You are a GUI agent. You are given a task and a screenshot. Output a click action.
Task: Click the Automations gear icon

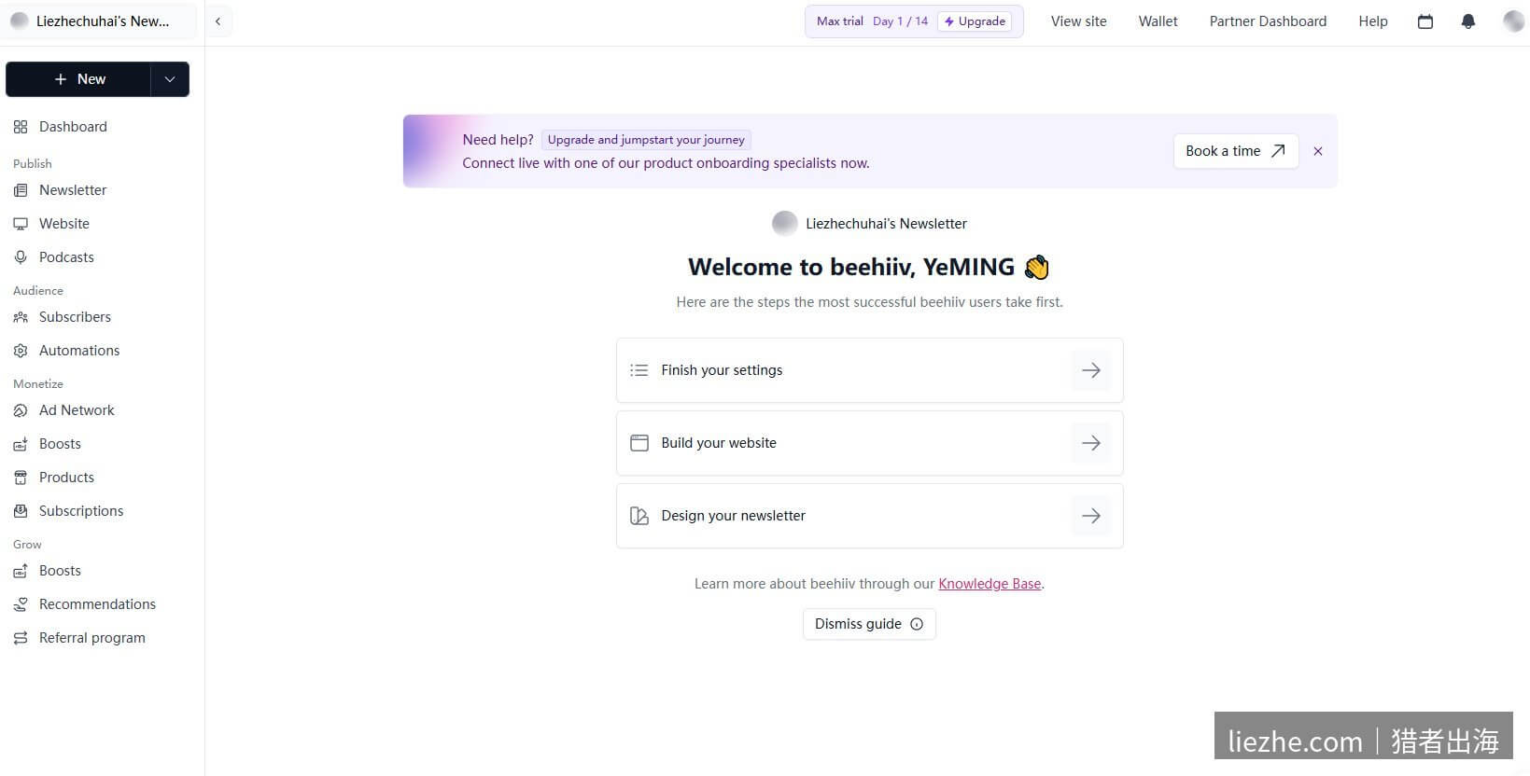coord(21,351)
